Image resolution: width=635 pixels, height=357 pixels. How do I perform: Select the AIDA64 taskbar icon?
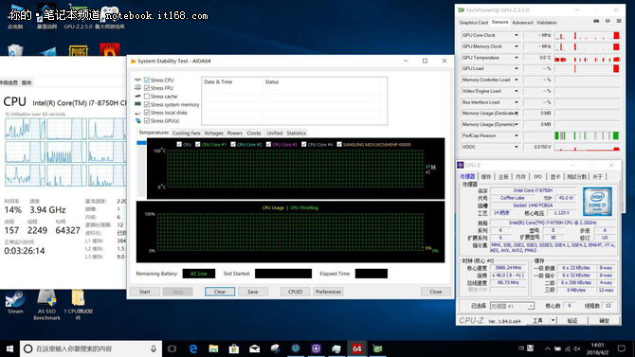click(356, 348)
